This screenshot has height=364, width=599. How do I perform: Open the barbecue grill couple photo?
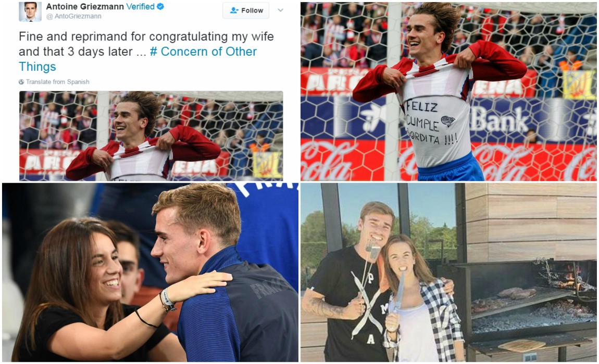click(x=448, y=272)
